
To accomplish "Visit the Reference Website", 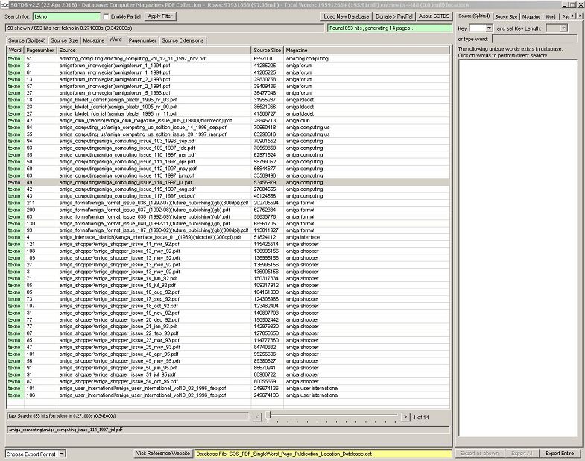I will coord(162,453).
